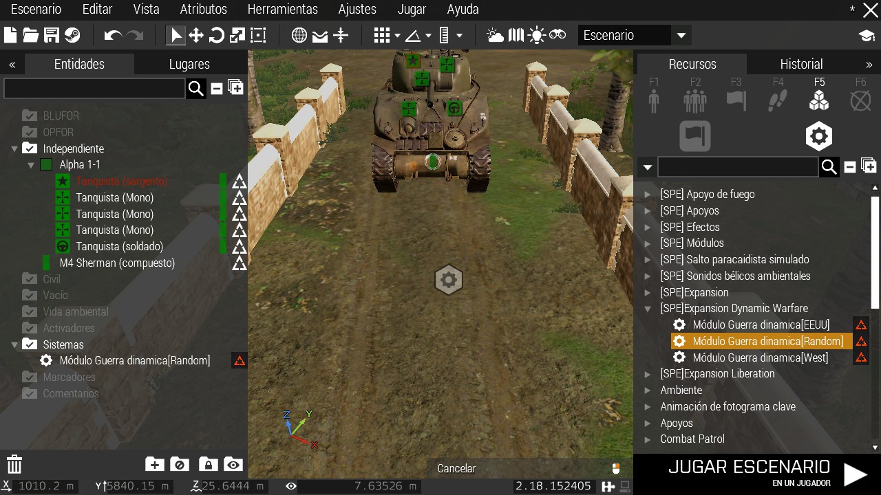The image size is (881, 495).
Task: Open scaling grid dropdown arrow
Action: pos(459,36)
